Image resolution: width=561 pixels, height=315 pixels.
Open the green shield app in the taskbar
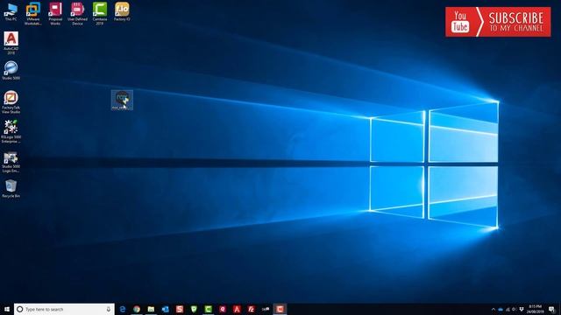click(194, 309)
